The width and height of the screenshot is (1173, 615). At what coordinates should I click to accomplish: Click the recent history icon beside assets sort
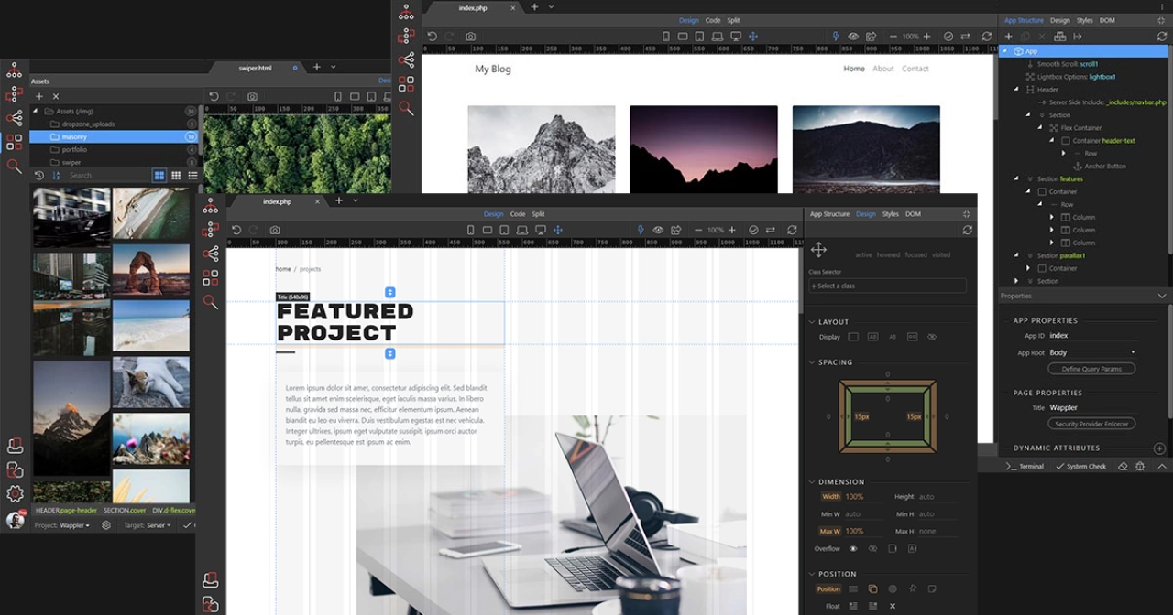tap(39, 175)
